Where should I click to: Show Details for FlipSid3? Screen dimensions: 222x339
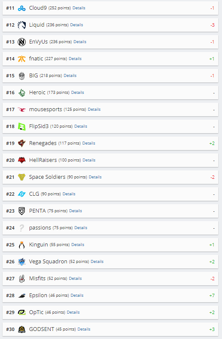coord(81,126)
